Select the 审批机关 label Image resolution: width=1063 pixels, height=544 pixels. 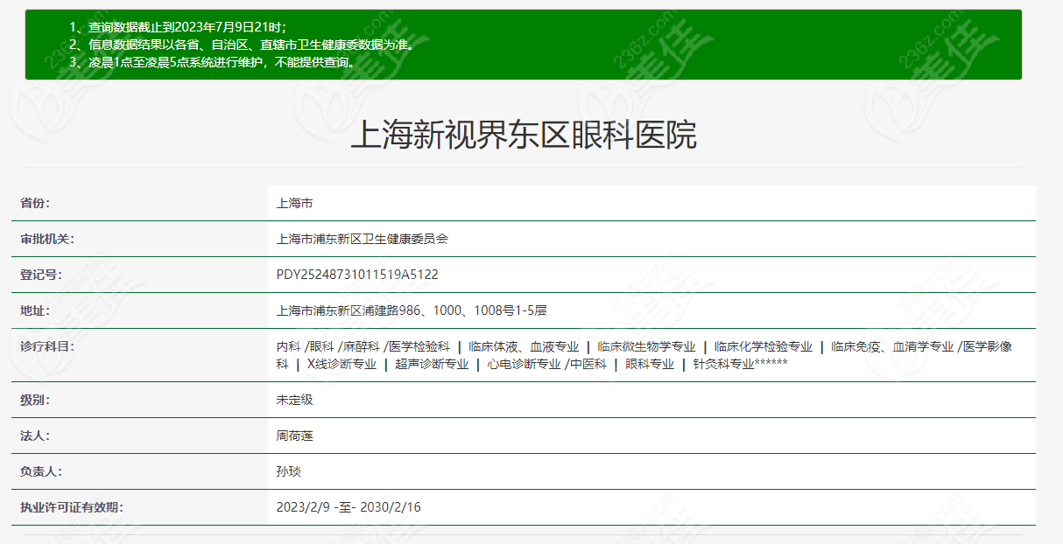[47, 239]
